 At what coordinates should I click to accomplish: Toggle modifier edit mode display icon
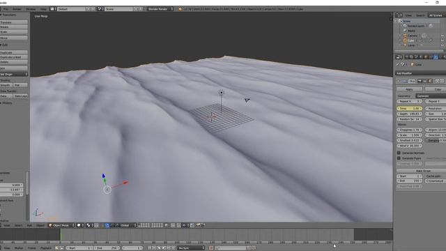431,81
